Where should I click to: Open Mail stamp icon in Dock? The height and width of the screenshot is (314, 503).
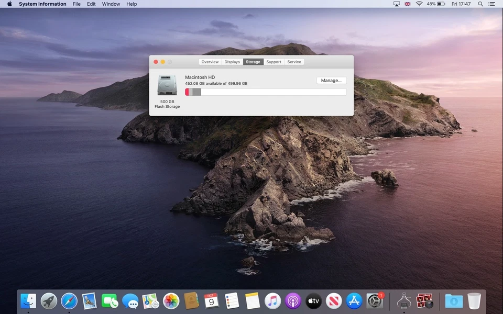(x=89, y=301)
